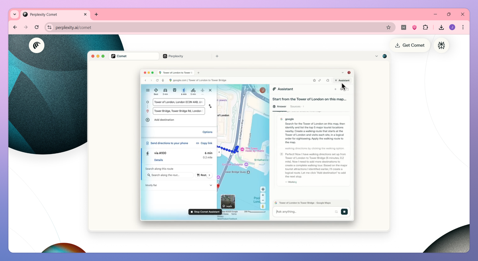
Task: Click Chrome's forward arrow
Action: pos(26,27)
